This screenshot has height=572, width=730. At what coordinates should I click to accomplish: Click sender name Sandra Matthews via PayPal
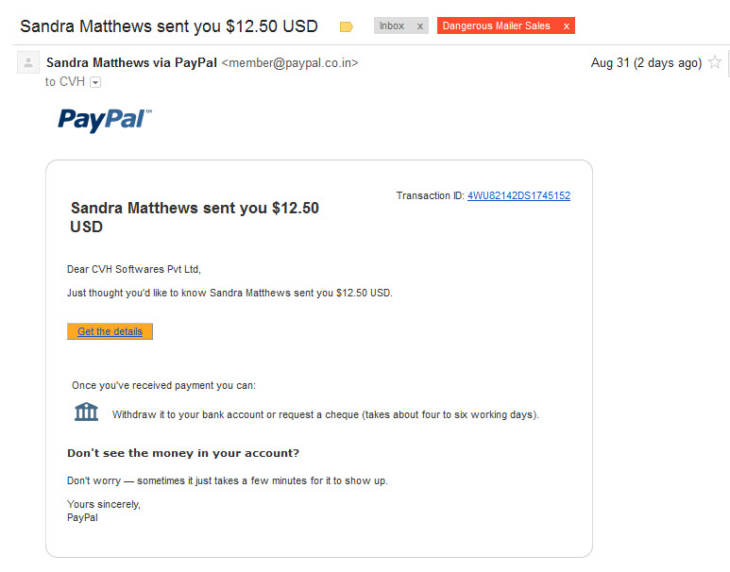pos(132,63)
